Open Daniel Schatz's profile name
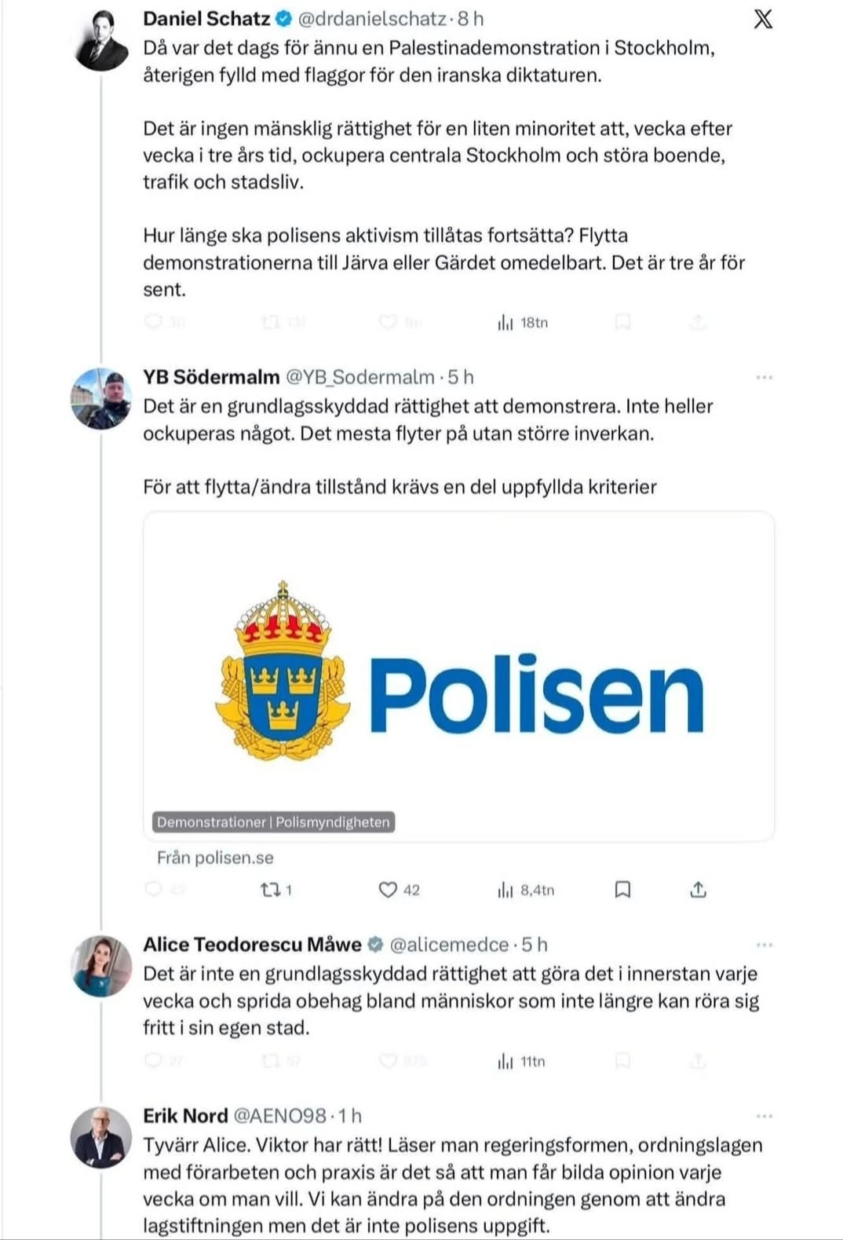Viewport: 843px width, 1240px height. click(x=206, y=18)
